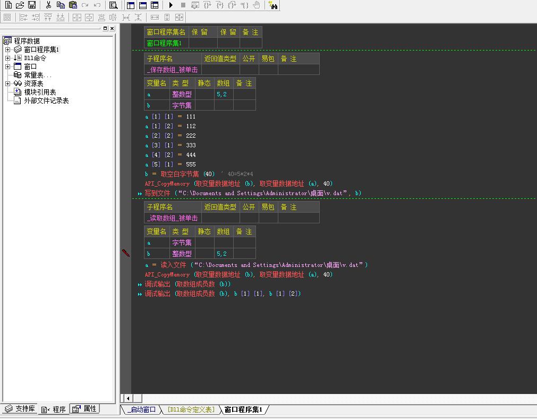Click the horizontal scrollbar left arrow
Screen dimensions: 537x419
129,398
